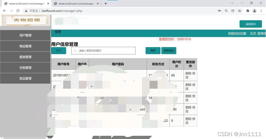This screenshot has width=266, height=139.
Task: Click the 失物招领 logo banner
Action: 26,20
